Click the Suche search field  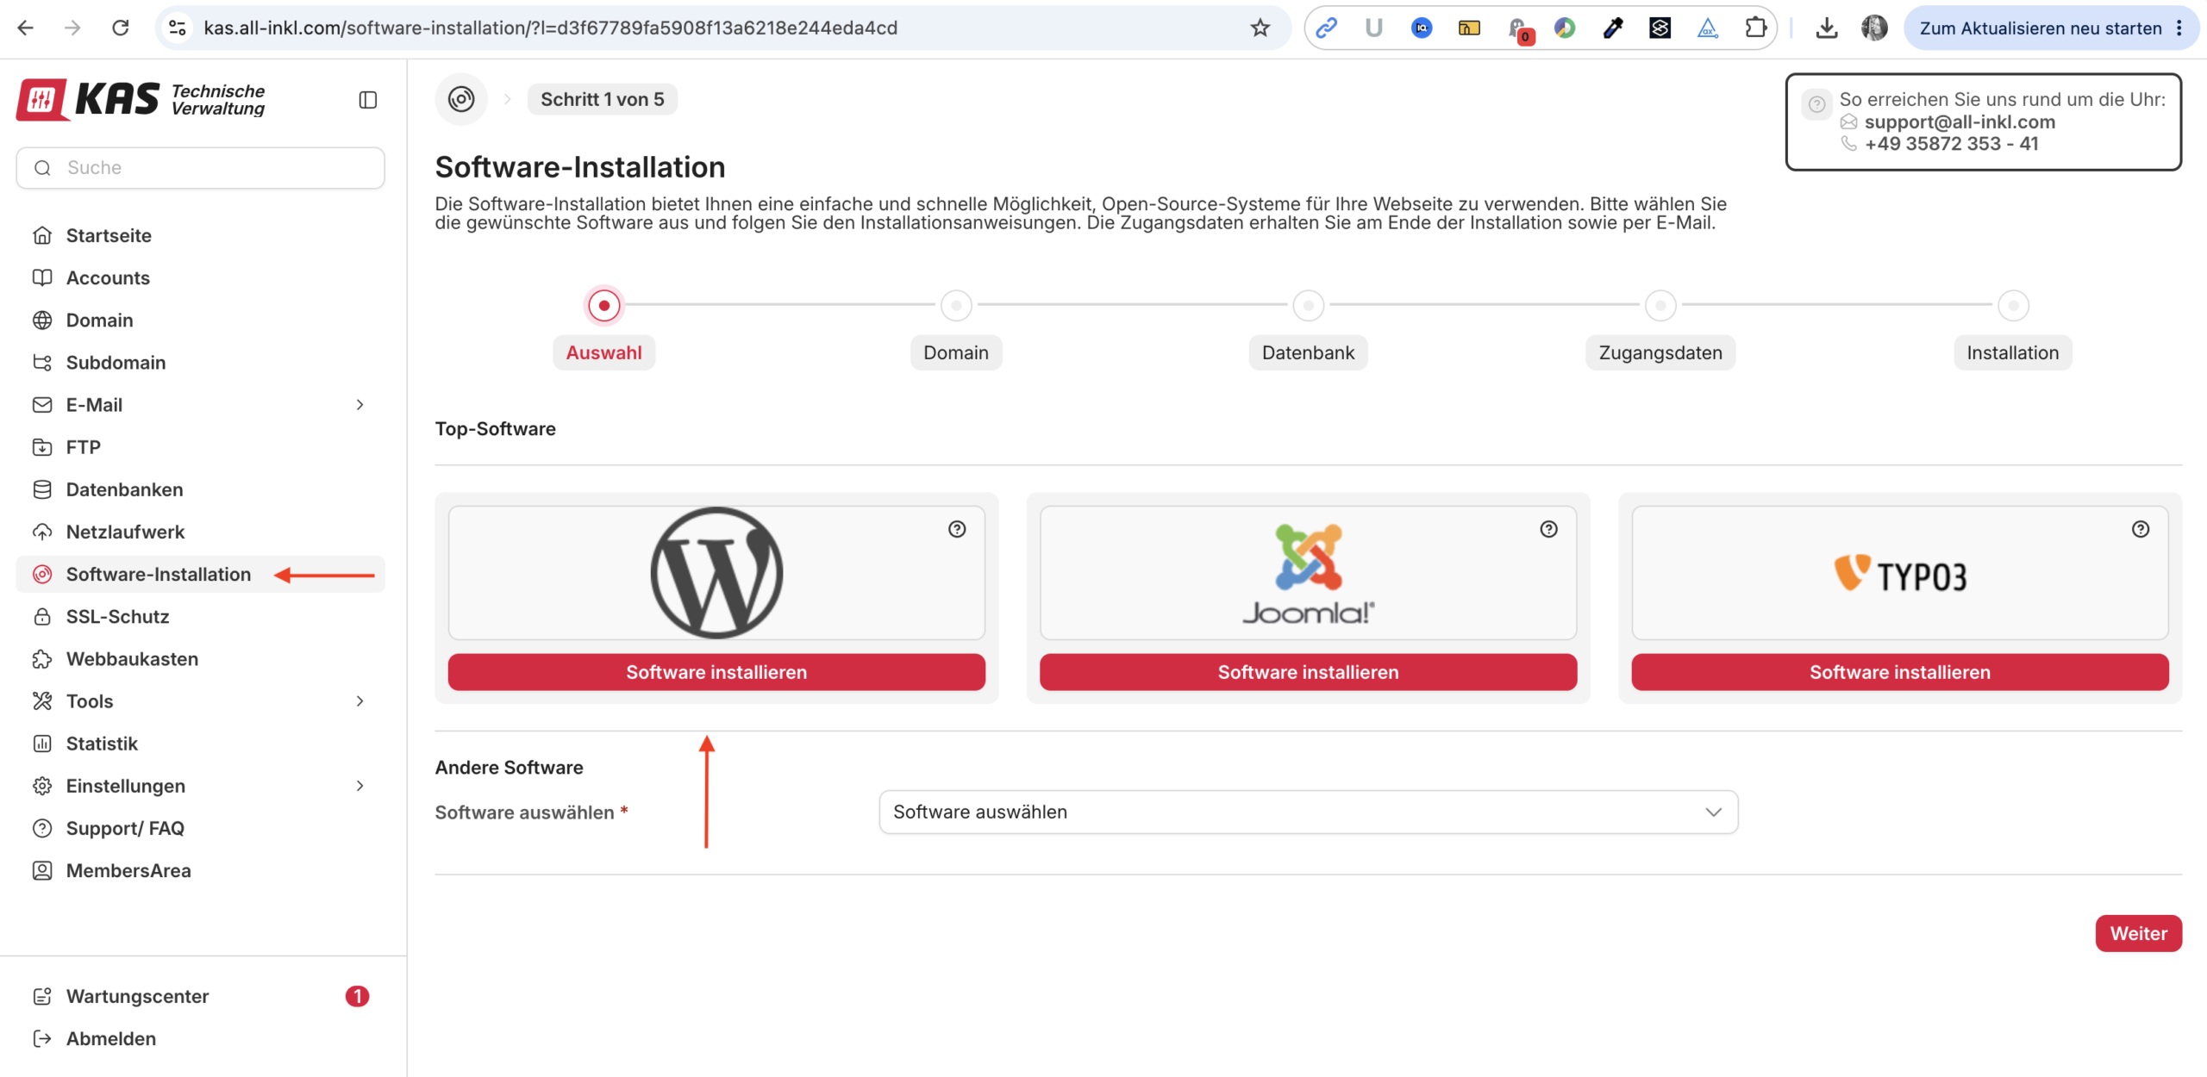point(200,168)
